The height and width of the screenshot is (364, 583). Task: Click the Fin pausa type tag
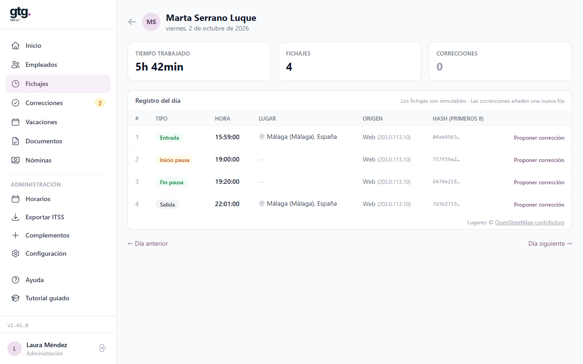tap(172, 182)
